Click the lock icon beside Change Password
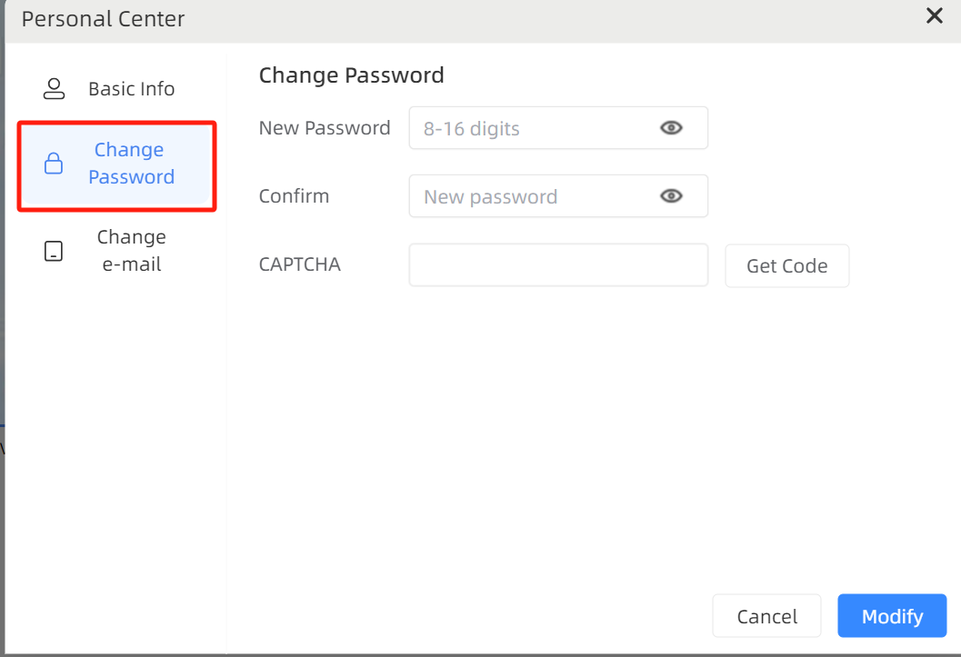The width and height of the screenshot is (961, 657). point(54,164)
